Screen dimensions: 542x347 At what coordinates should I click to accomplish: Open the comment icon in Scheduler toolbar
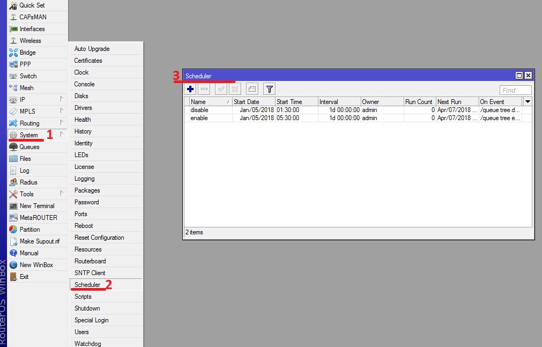coord(251,88)
